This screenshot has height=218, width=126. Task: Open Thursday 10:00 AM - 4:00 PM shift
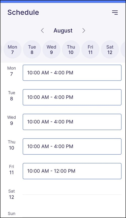tap(72, 147)
